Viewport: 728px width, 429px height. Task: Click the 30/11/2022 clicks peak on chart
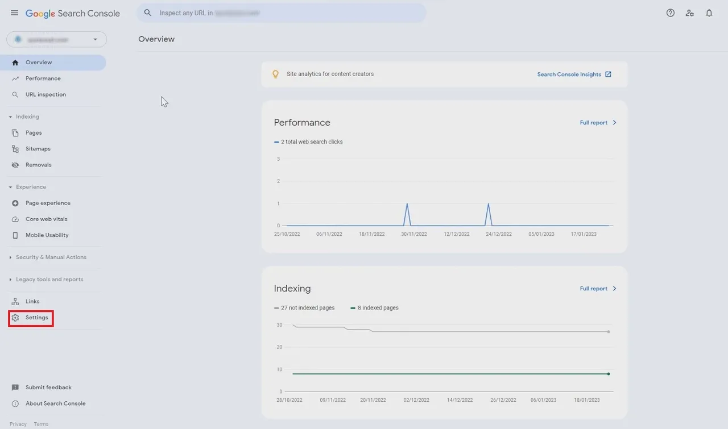pyautogui.click(x=407, y=203)
